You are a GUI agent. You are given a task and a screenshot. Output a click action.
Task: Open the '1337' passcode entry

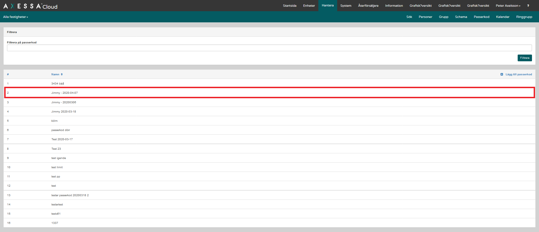pos(269,223)
